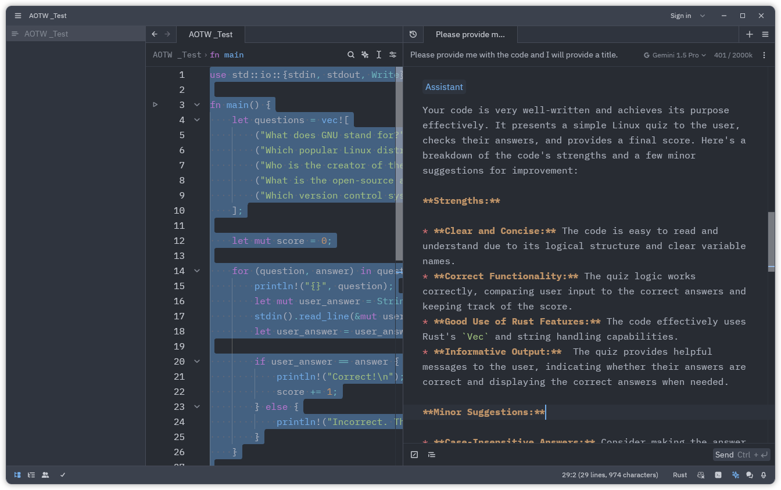
Task: Toggle the notifications bell panel
Action: click(764, 475)
